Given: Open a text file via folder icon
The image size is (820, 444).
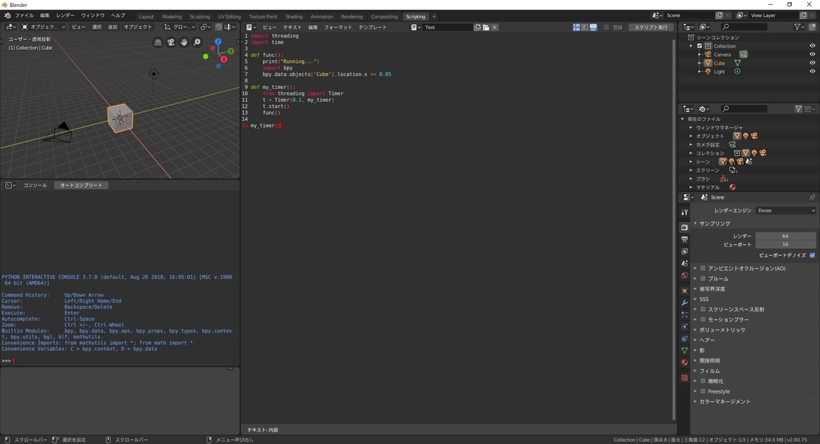Looking at the screenshot, I should (x=486, y=27).
